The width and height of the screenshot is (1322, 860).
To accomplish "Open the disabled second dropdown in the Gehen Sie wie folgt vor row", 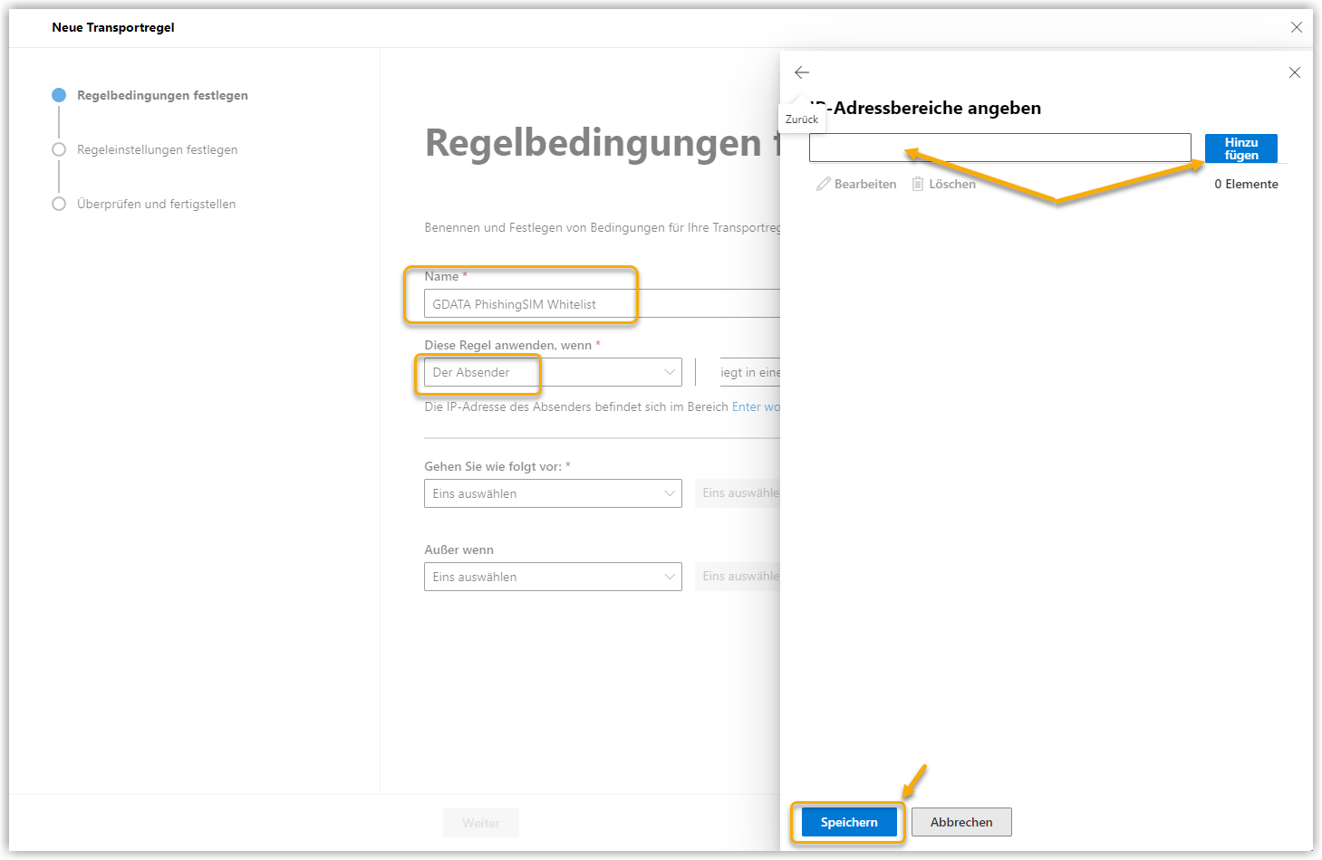I will 738,493.
